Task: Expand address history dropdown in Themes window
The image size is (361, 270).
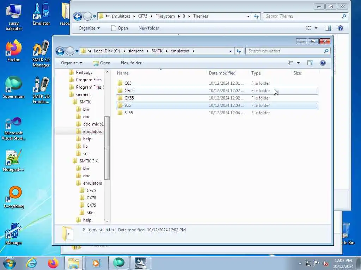Action: 248,16
